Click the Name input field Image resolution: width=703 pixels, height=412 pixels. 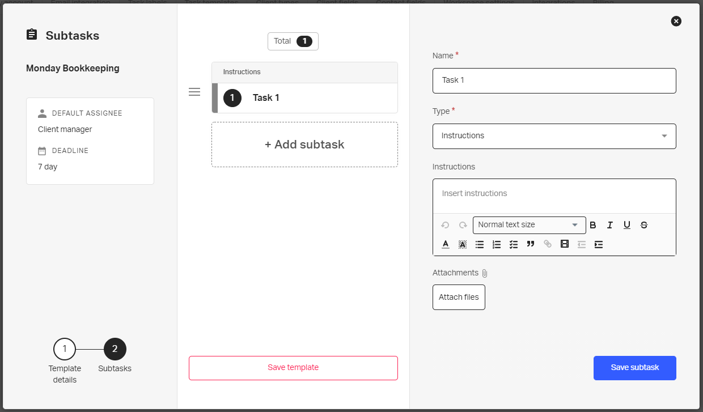[554, 80]
